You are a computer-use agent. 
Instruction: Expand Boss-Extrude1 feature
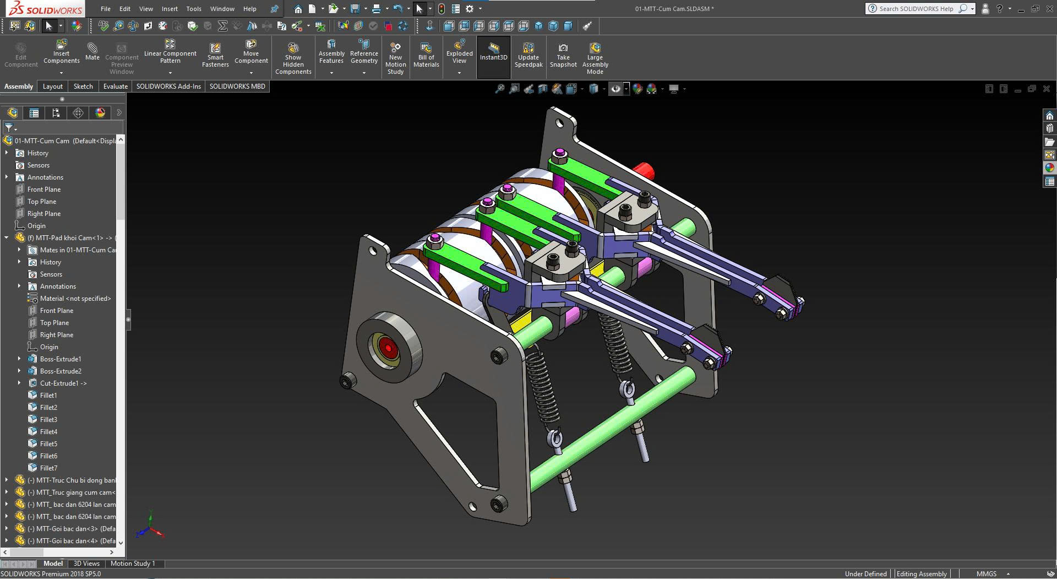click(x=19, y=359)
